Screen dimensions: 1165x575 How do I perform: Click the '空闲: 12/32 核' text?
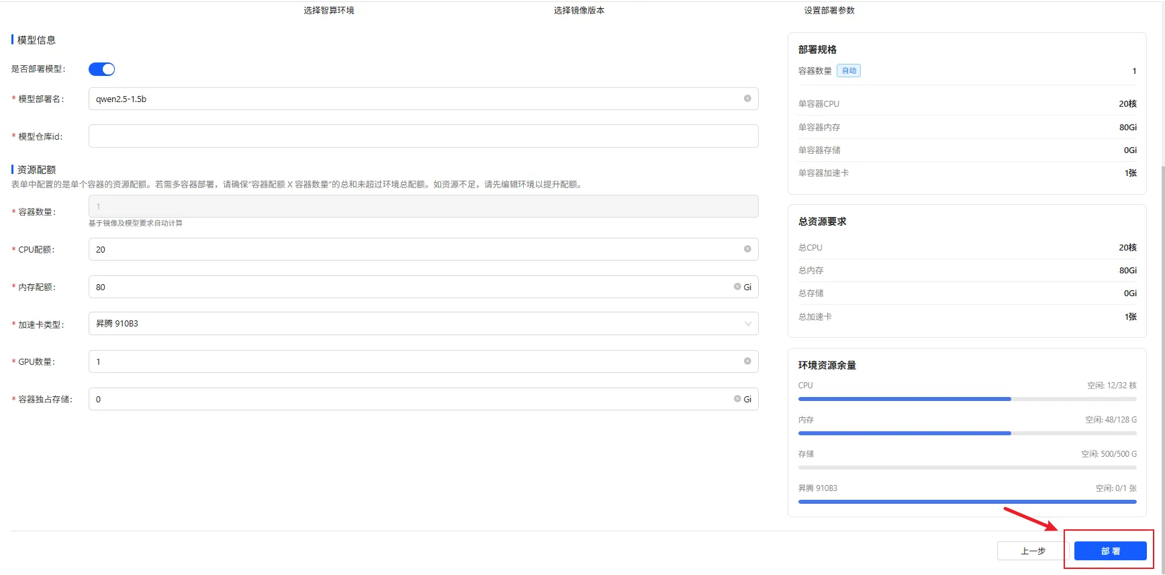point(1112,386)
